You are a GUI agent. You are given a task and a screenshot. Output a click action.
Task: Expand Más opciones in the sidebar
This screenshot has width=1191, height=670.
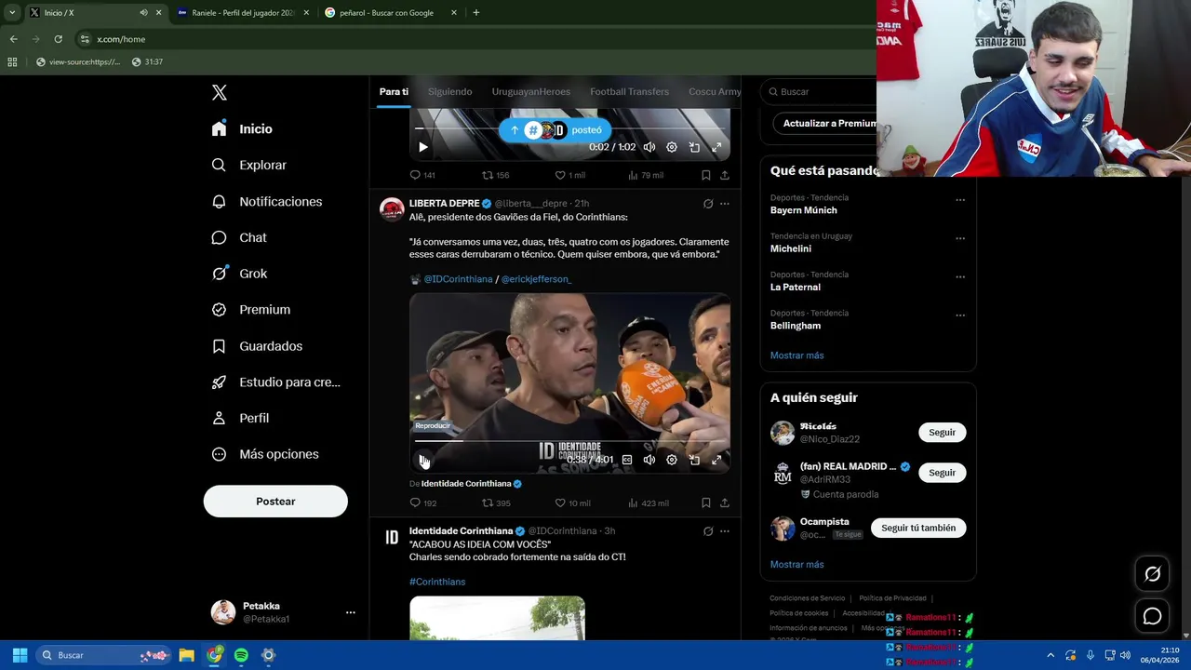point(265,454)
